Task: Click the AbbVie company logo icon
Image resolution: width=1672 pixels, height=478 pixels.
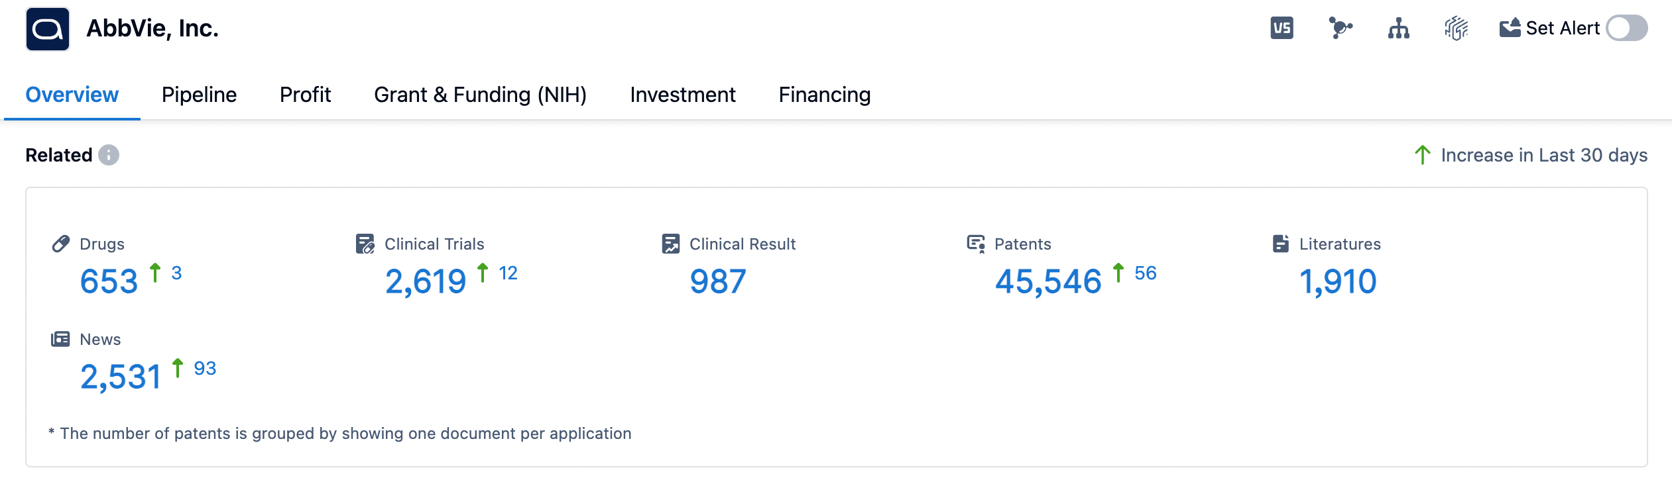Action: click(48, 29)
